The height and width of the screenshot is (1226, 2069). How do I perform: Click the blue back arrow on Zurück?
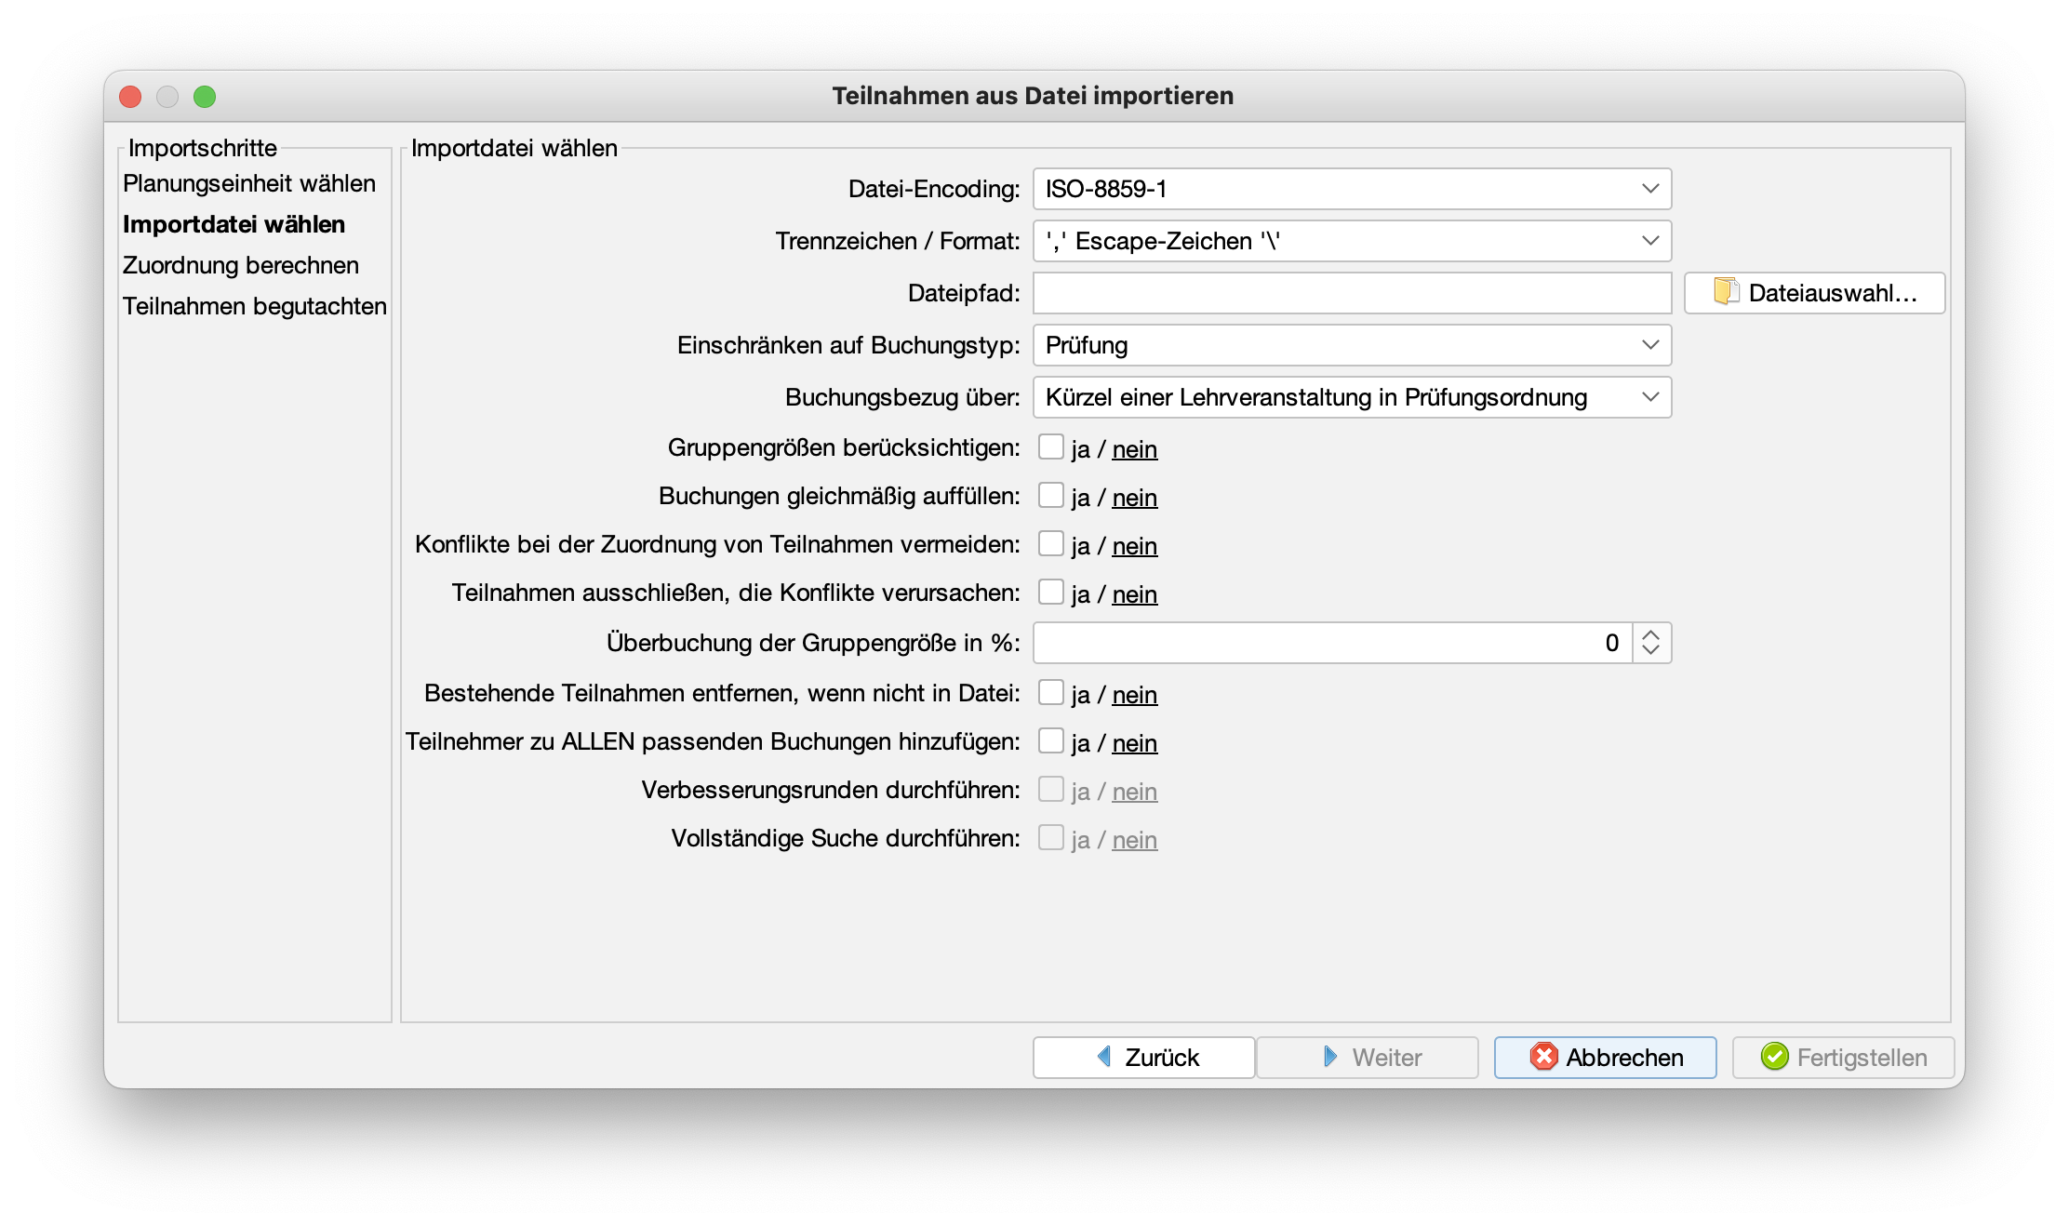pos(1104,1057)
